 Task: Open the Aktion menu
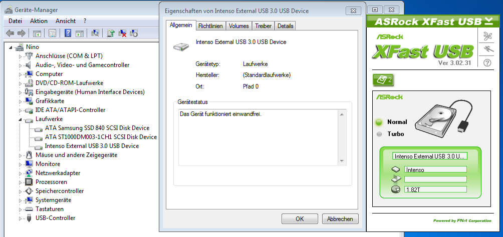pos(39,21)
